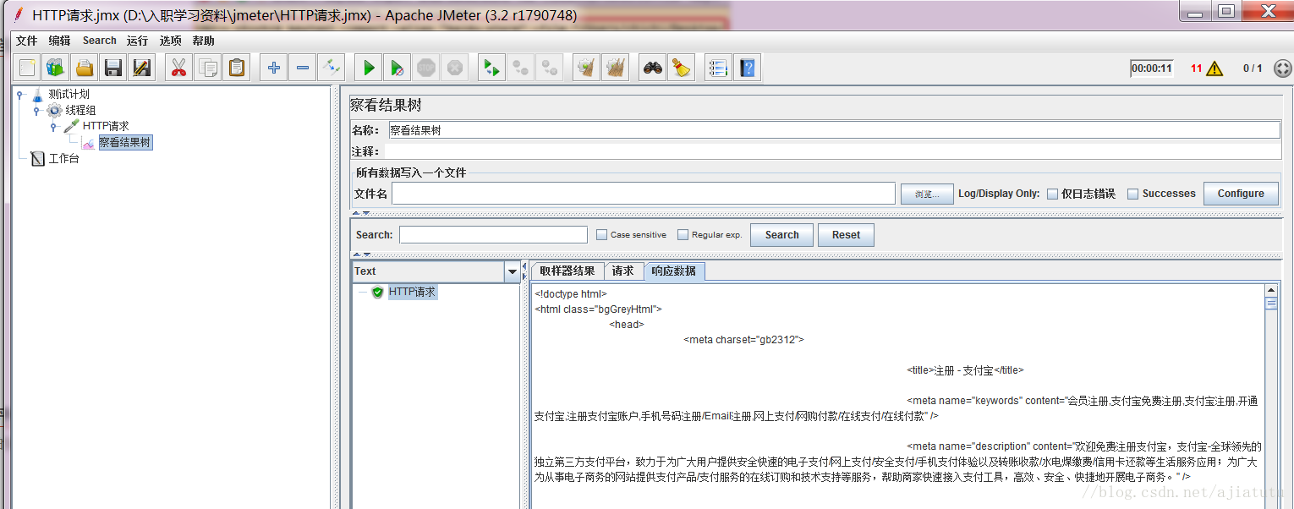Click the Save As pencil-disk icon

click(141, 68)
